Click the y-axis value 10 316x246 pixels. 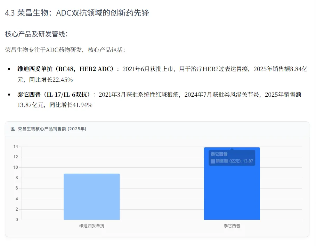tap(16, 167)
